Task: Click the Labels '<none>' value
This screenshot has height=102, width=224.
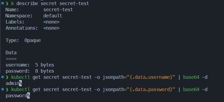Action: [51, 22]
